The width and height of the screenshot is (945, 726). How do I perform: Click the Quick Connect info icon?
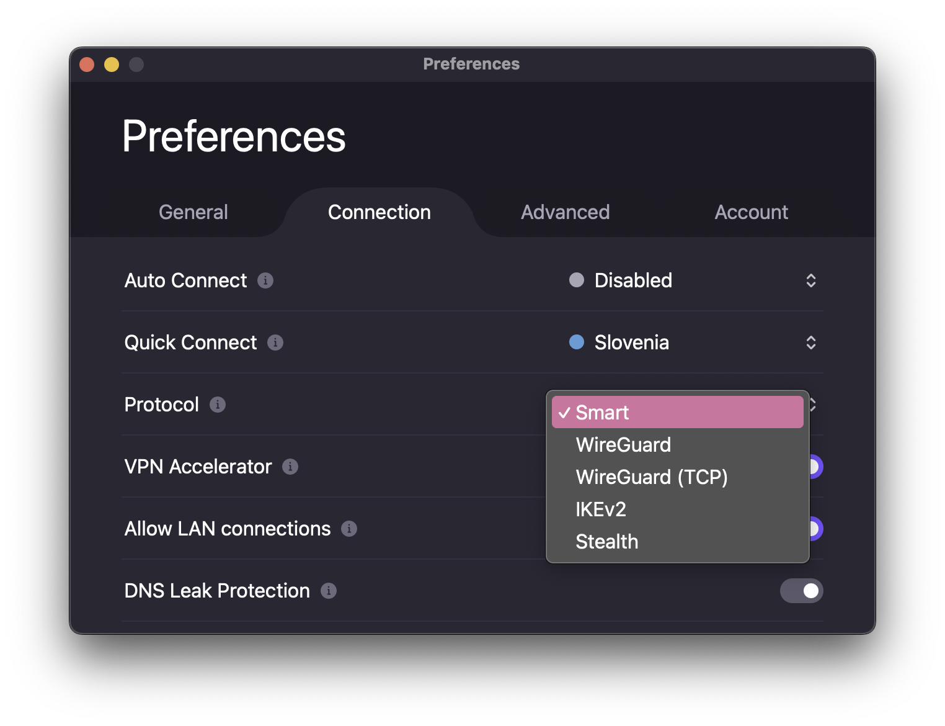point(275,343)
